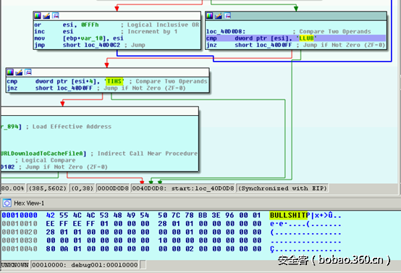
Task: Select the 'or esi, 0FFFFh' instruction
Action: (x=67, y=25)
